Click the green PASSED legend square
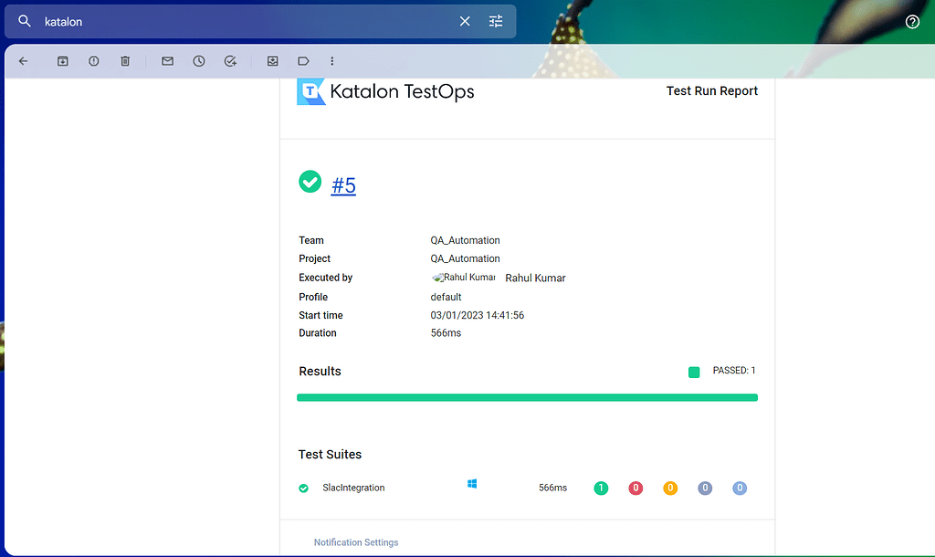Image resolution: width=935 pixels, height=557 pixels. [x=694, y=373]
